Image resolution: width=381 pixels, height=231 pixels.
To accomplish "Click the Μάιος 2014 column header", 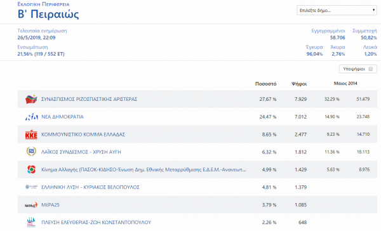I will [345, 83].
